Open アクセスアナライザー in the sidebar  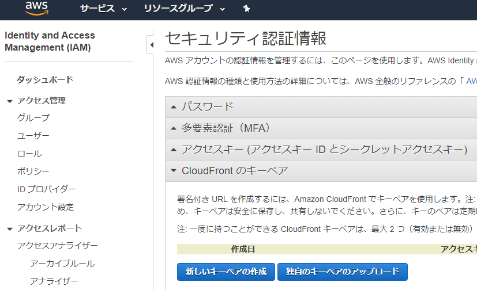click(x=58, y=246)
